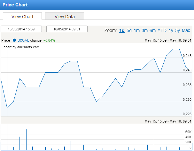The height and width of the screenshot is (151, 194).
Task: Click the start date field 15/05/2014 15:39
Action: 22,29
